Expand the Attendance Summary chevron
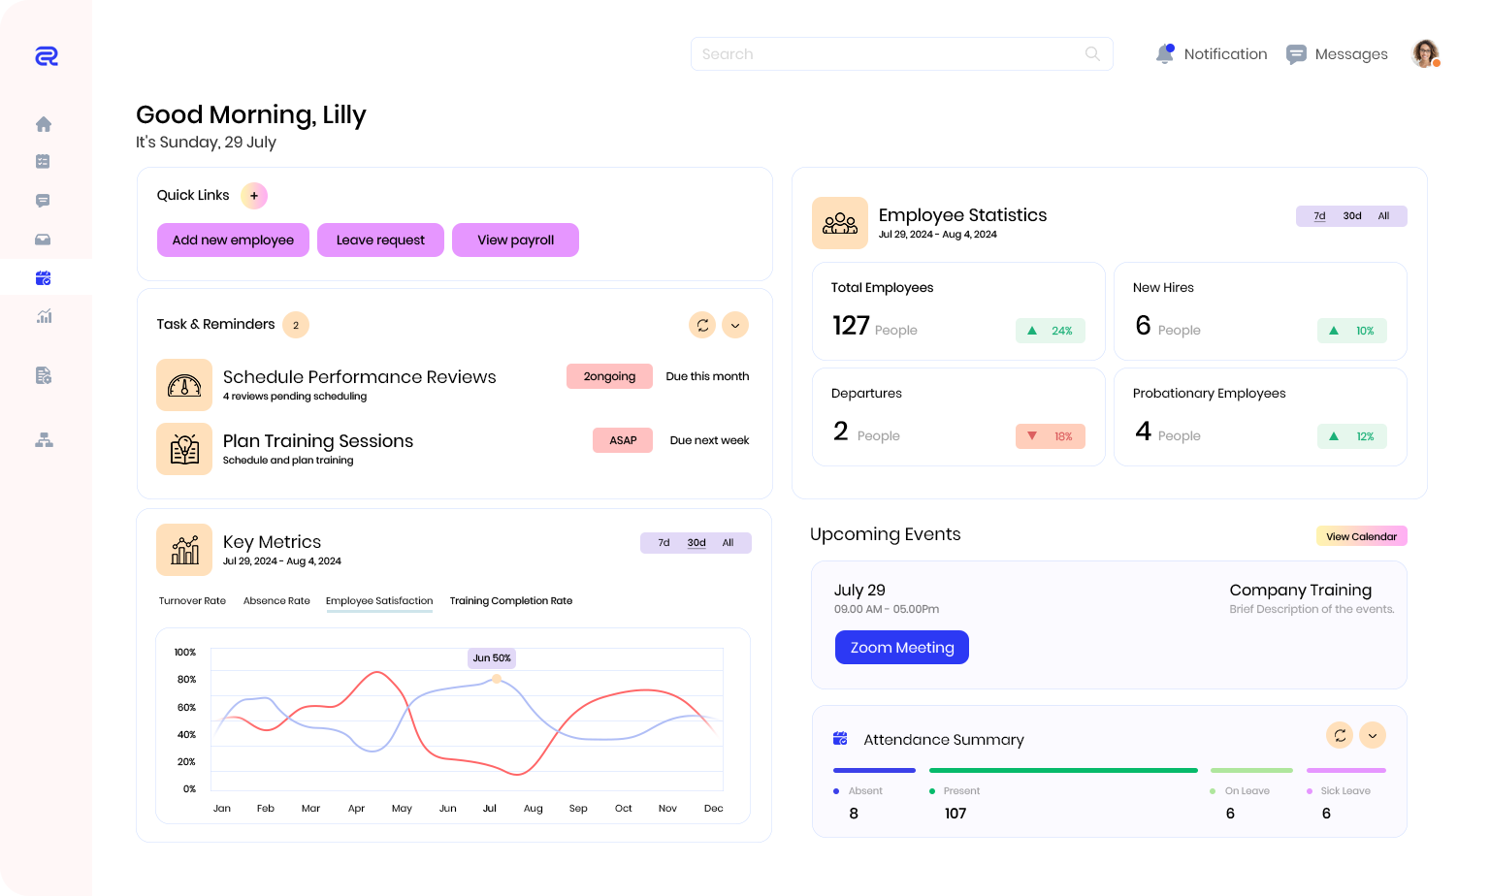Viewport: 1490px width, 896px height. click(x=1372, y=736)
